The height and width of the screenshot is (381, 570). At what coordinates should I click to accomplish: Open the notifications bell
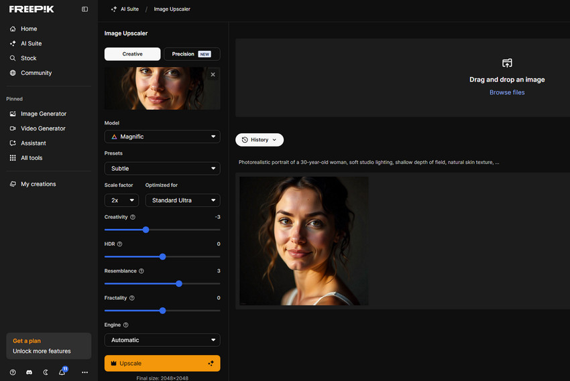pyautogui.click(x=62, y=372)
